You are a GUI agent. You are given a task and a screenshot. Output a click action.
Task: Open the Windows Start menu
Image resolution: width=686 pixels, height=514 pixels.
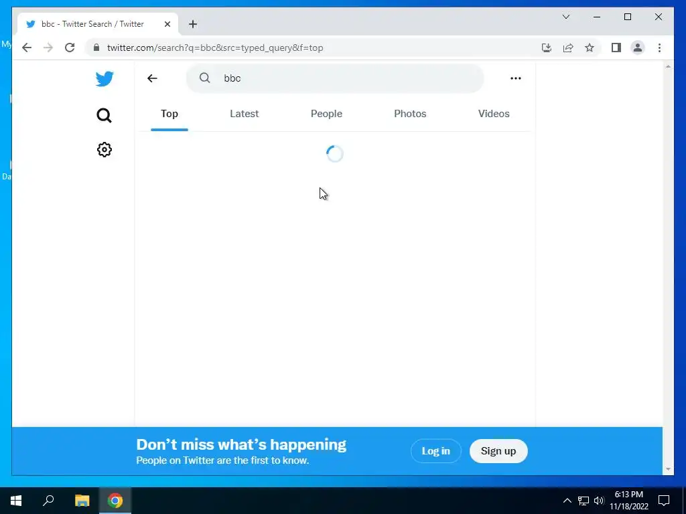[16, 501]
